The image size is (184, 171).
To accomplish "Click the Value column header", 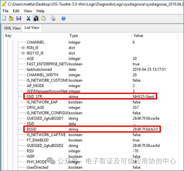I will point(154,35).
